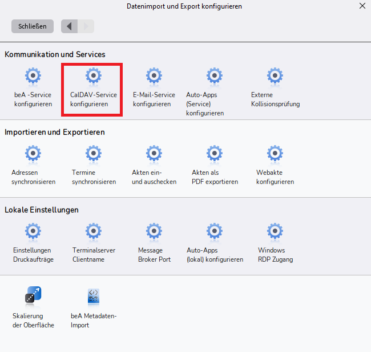Open Windows RDP Zugang
Image resolution: width=371 pixels, height=352 pixels.
(275, 243)
